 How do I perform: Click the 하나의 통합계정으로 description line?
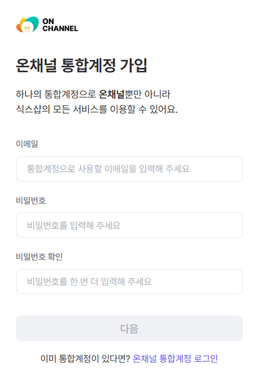click(93, 94)
